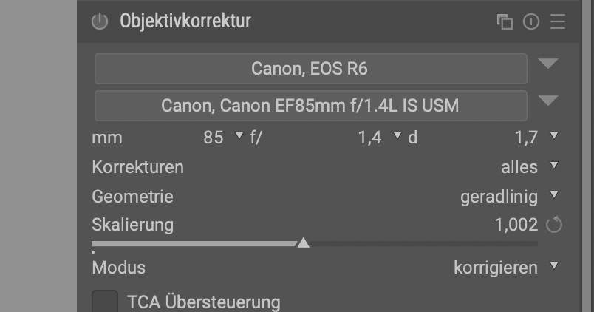Click the Skalierung slider handle
This screenshot has height=312, width=594.
point(303,242)
